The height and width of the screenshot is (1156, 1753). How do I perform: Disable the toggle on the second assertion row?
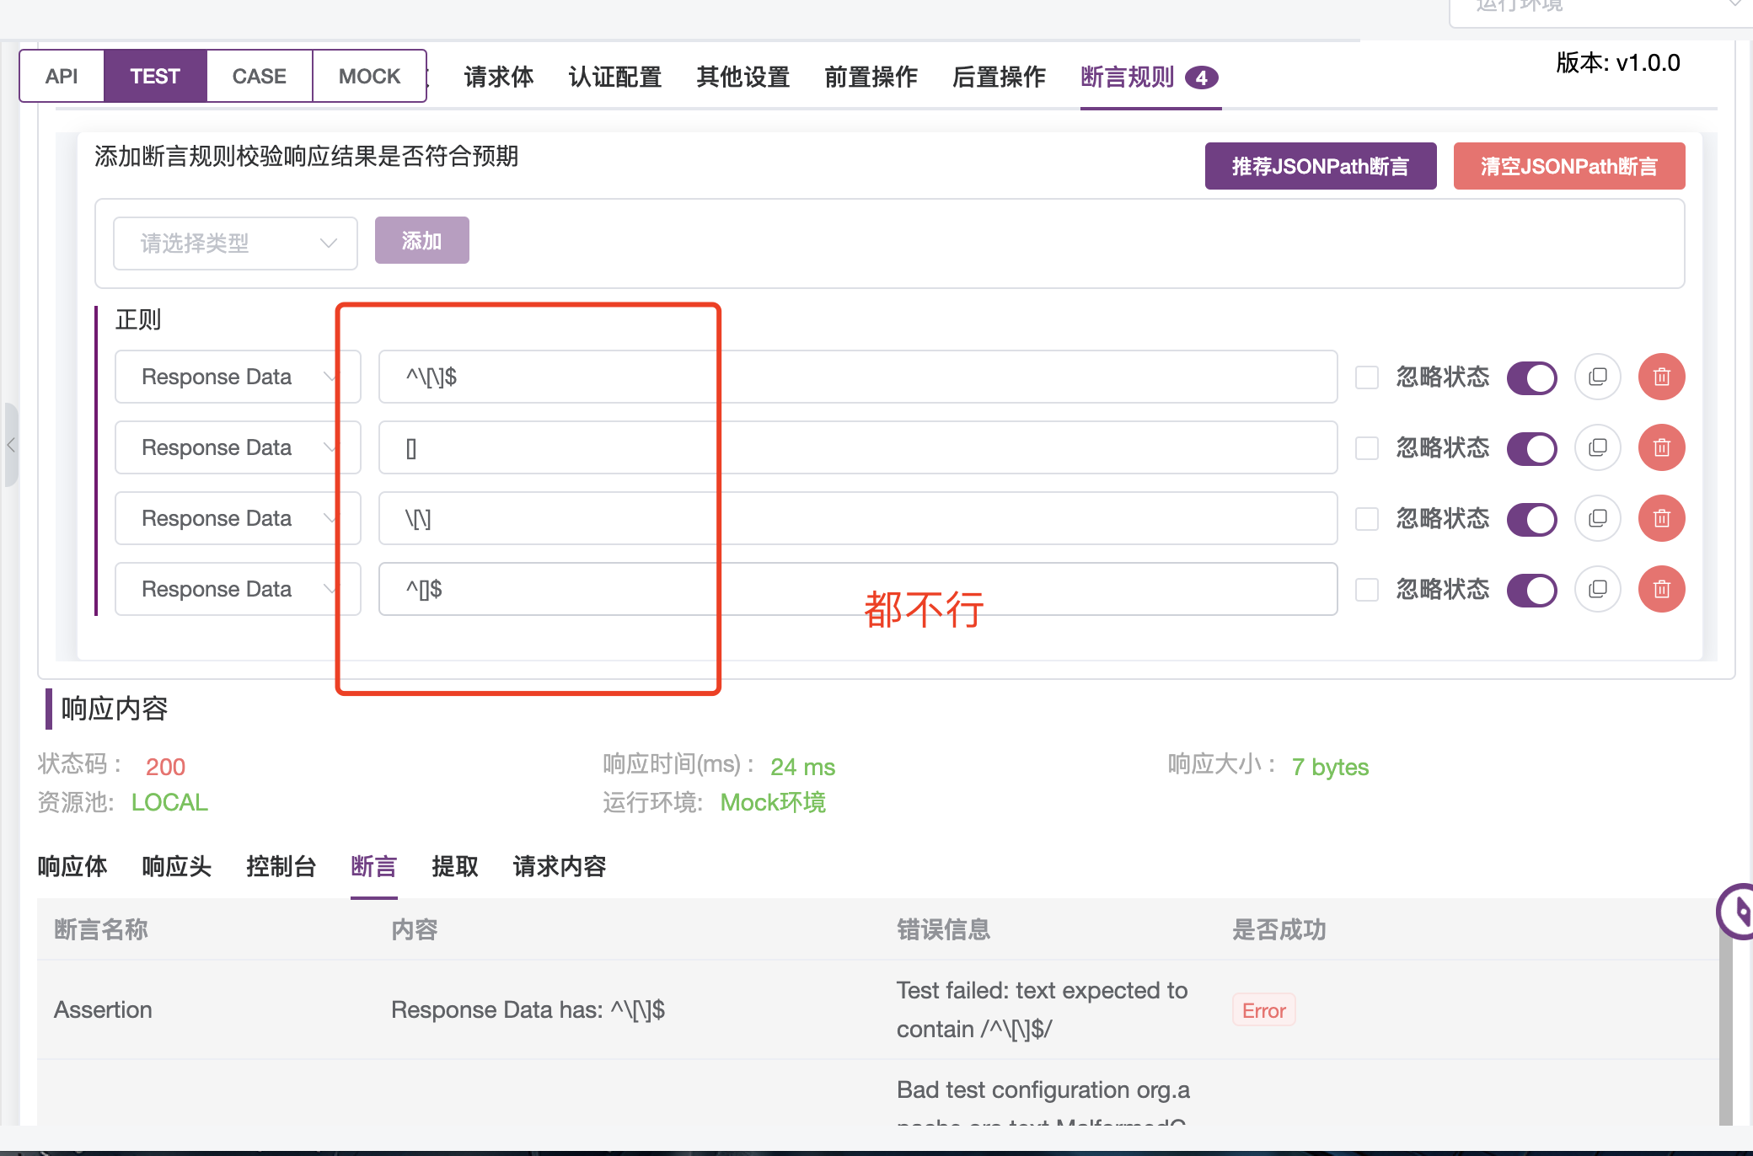1532,447
